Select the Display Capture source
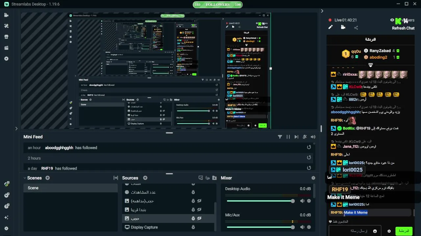Image resolution: width=421 pixels, height=236 pixels. pyautogui.click(x=168, y=227)
